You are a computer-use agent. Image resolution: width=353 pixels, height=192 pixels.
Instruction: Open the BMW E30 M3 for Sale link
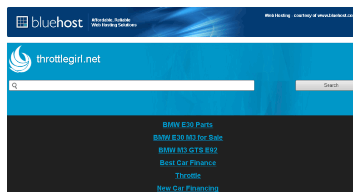click(x=188, y=138)
